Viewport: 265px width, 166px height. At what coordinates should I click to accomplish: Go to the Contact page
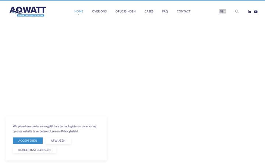point(184,11)
